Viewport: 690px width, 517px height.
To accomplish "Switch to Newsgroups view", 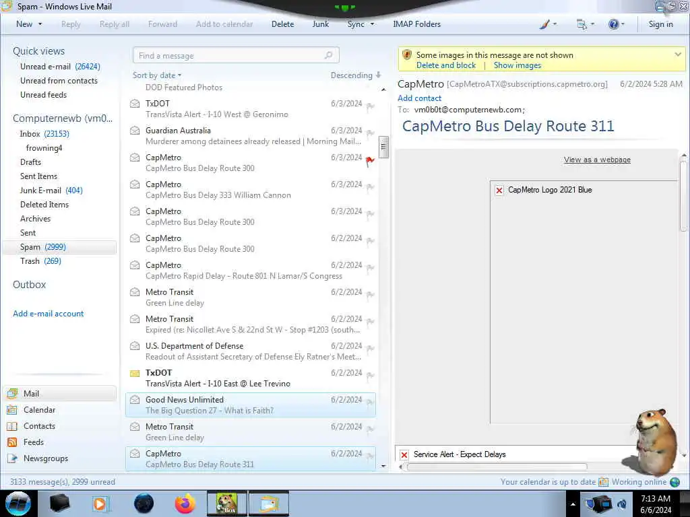I will [x=38, y=458].
